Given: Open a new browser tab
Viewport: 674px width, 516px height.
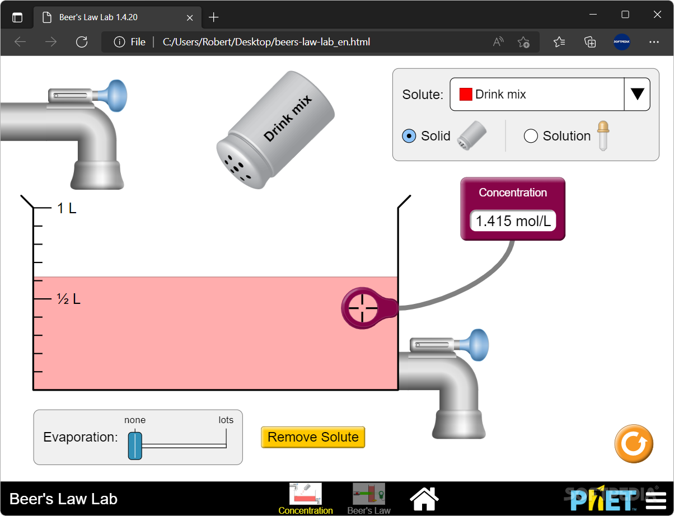Looking at the screenshot, I should (213, 17).
